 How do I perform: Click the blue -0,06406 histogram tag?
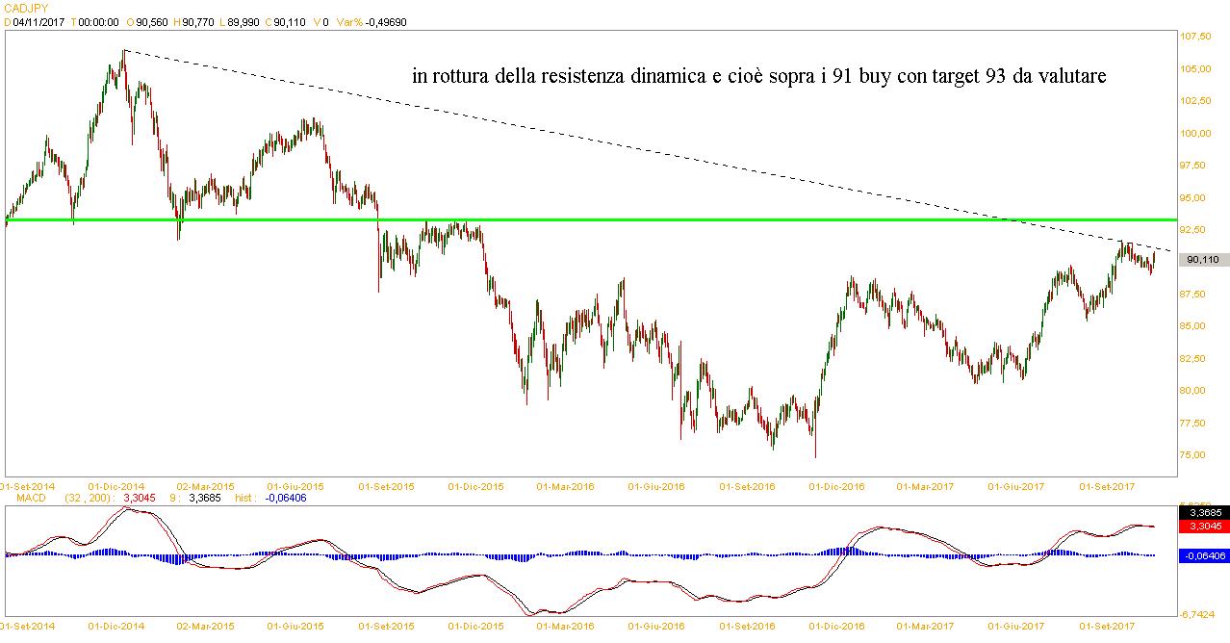(x=1202, y=555)
